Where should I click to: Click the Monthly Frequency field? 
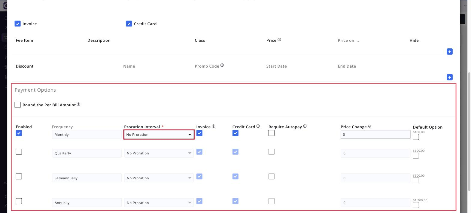(x=87, y=135)
